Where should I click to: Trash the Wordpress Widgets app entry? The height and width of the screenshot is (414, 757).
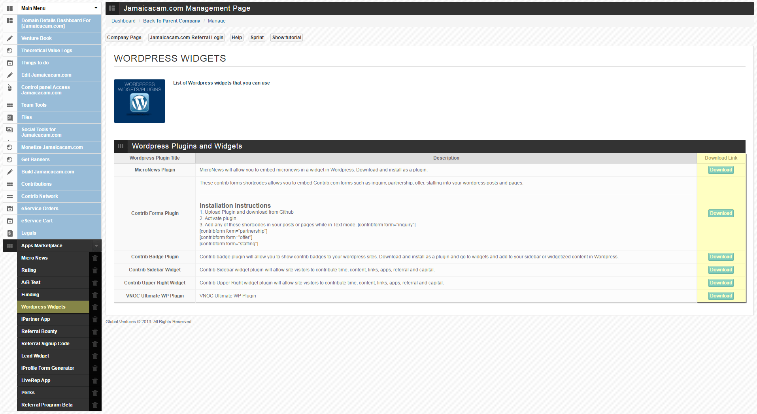coord(95,307)
